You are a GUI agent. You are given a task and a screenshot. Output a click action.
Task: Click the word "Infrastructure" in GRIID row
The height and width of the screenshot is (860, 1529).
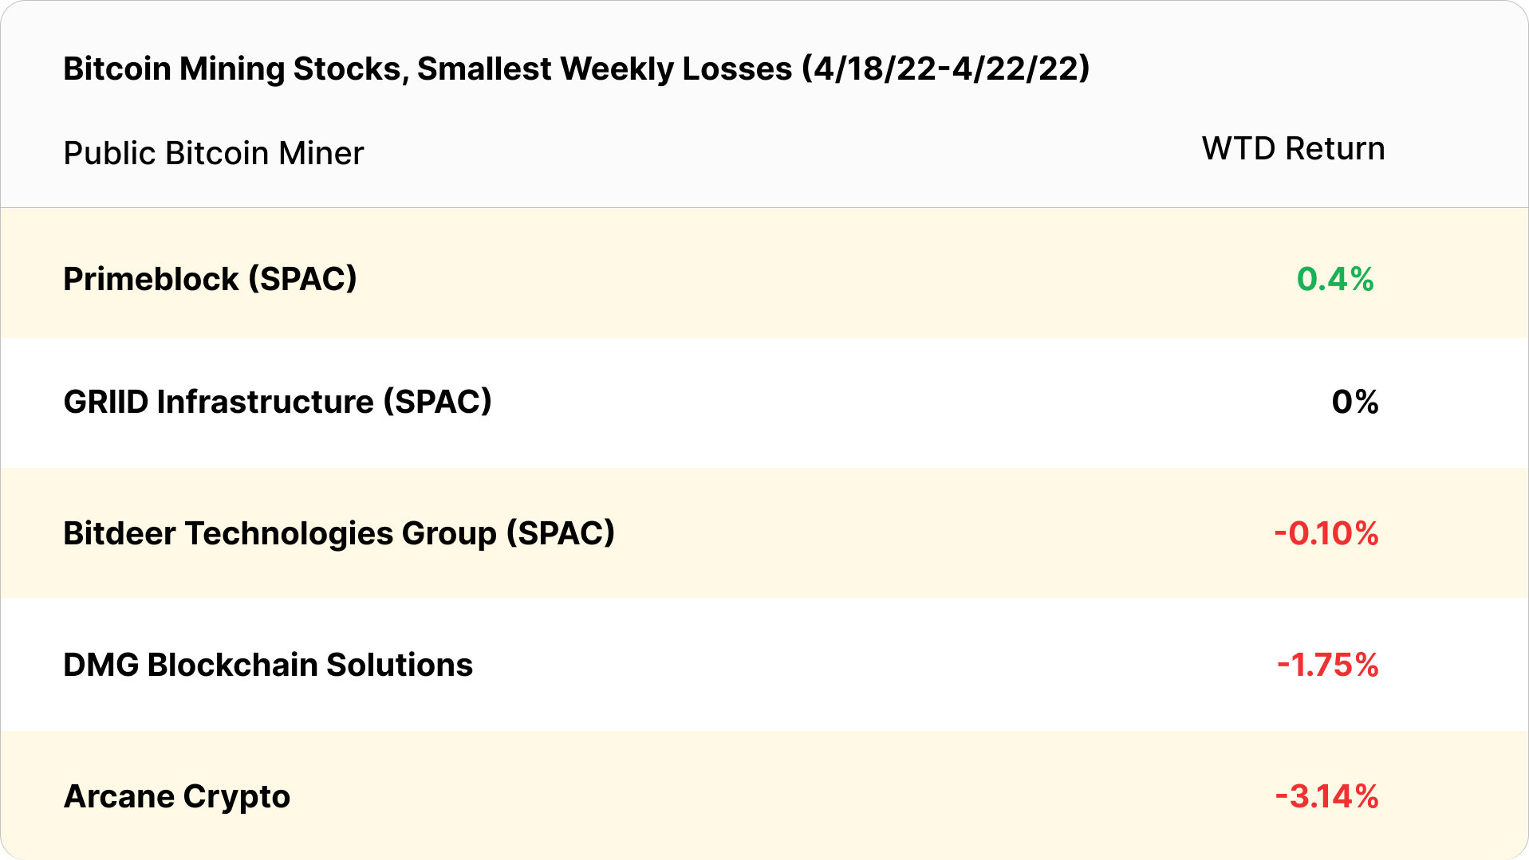pos(265,403)
